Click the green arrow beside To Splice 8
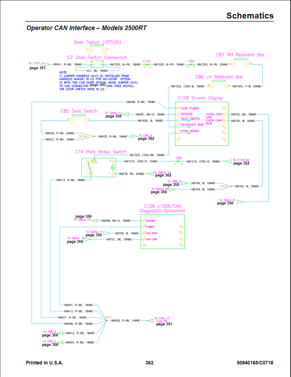The image size is (291, 377). pos(241,201)
